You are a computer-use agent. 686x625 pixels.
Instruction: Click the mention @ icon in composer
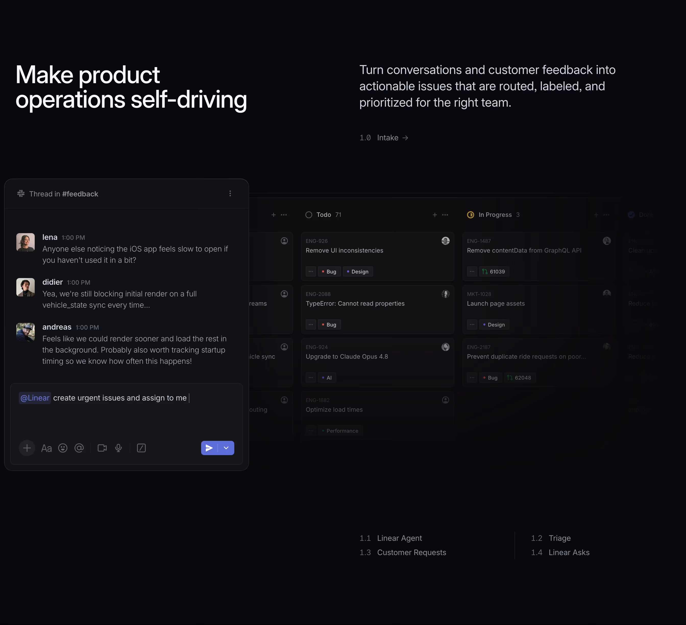click(79, 448)
